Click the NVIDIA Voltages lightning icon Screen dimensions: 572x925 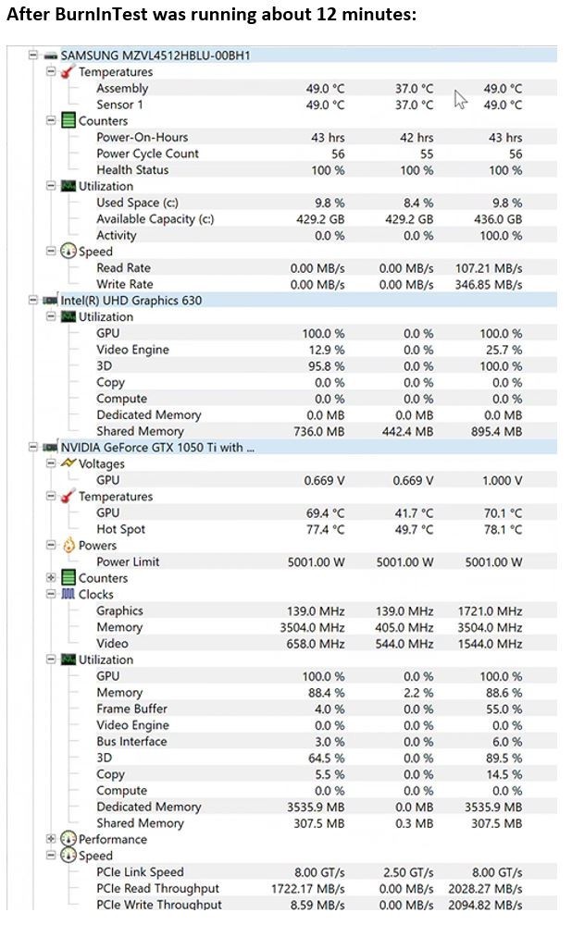point(68,463)
